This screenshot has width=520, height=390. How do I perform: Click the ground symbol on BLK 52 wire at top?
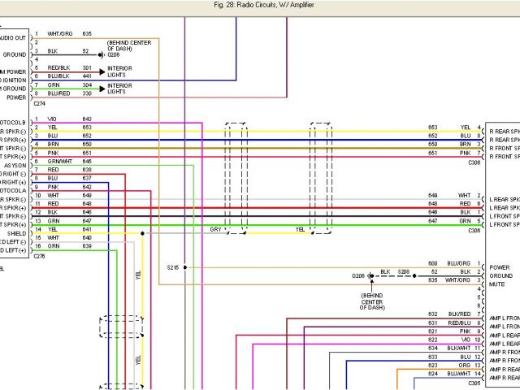click(100, 54)
